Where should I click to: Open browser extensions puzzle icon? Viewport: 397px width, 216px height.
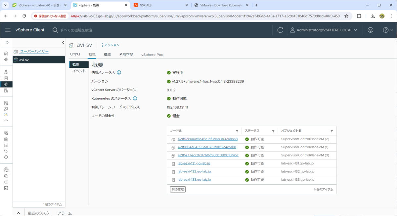tap(359, 16)
